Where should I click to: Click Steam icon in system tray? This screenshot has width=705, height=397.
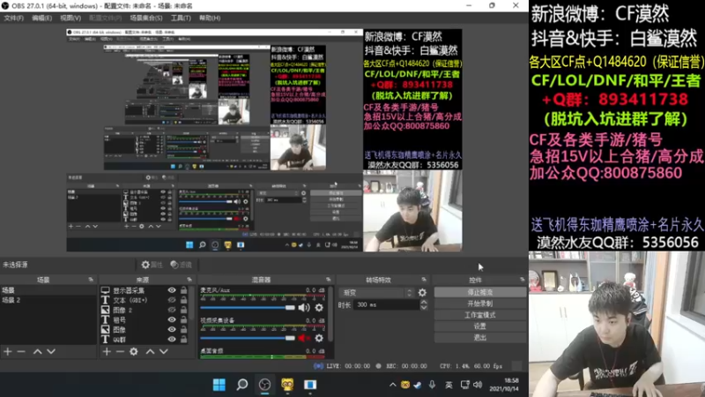pos(418,385)
